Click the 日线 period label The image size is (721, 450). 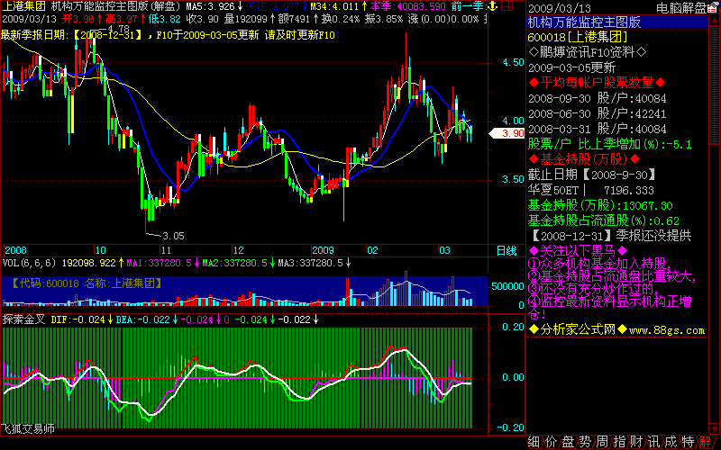507,251
